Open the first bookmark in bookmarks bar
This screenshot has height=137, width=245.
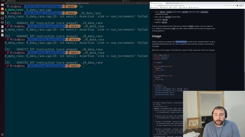point(155,8)
